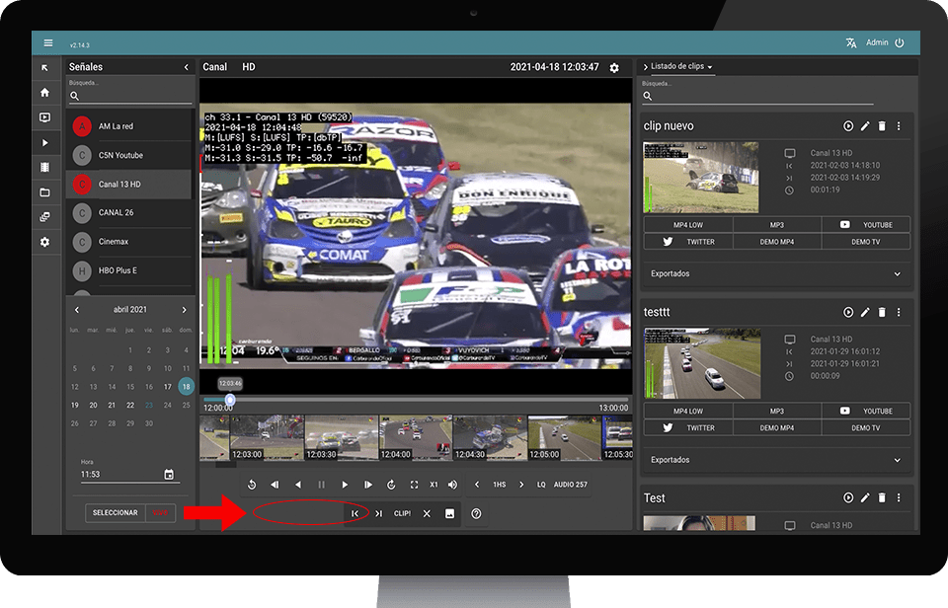Image resolution: width=948 pixels, height=608 pixels.
Task: Click the rewind replay circular arrow
Action: pos(252,485)
